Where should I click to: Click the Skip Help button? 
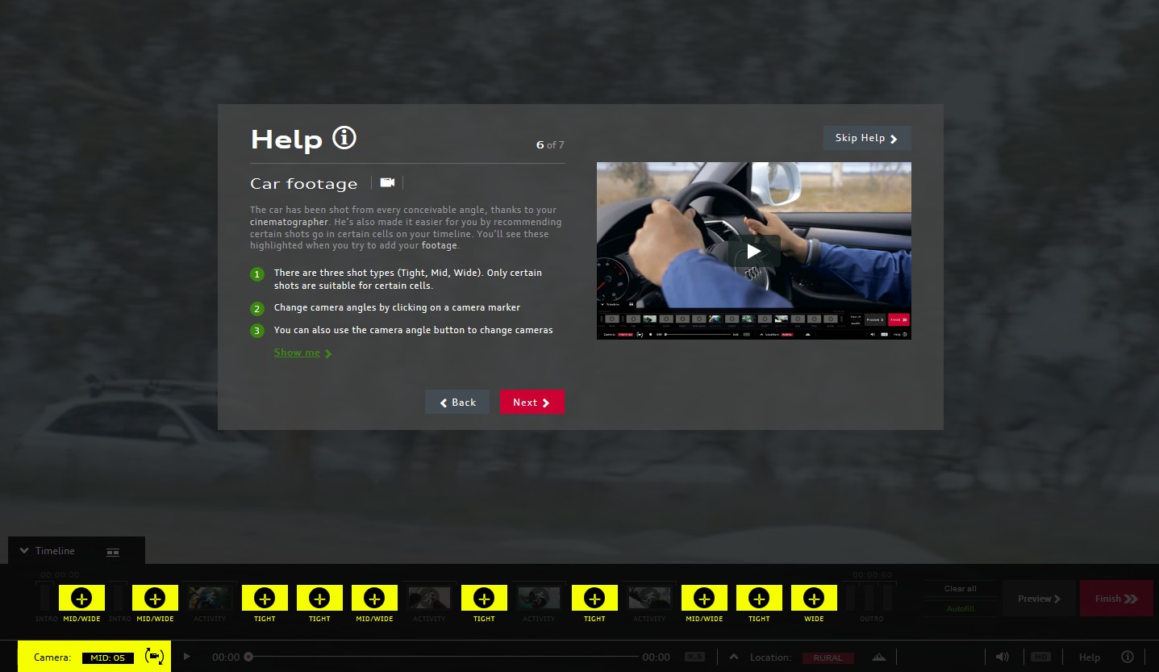866,138
